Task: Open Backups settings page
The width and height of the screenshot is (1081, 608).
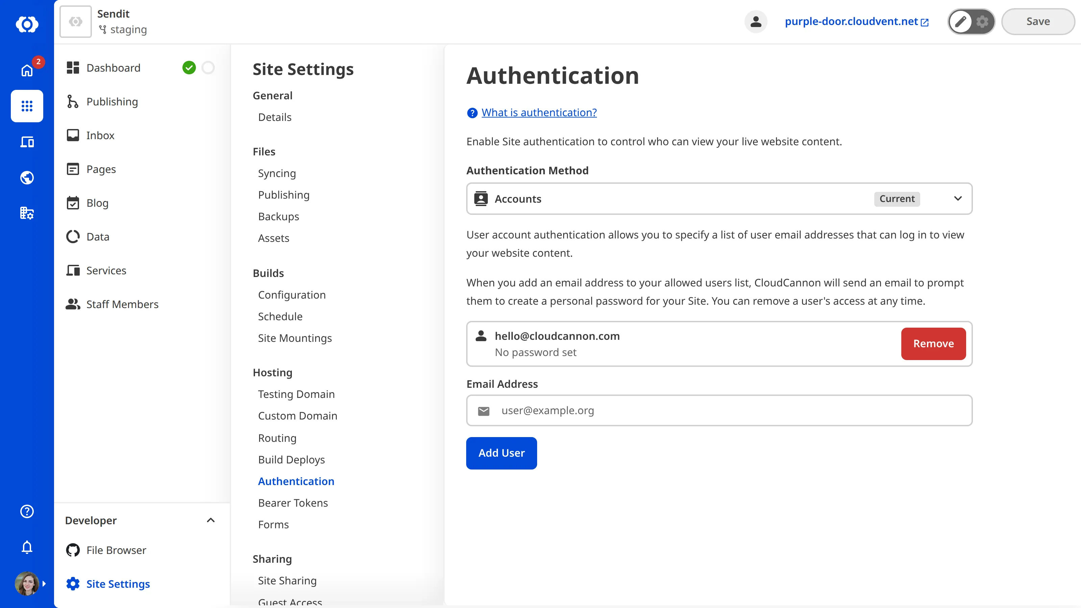Action: pos(279,217)
